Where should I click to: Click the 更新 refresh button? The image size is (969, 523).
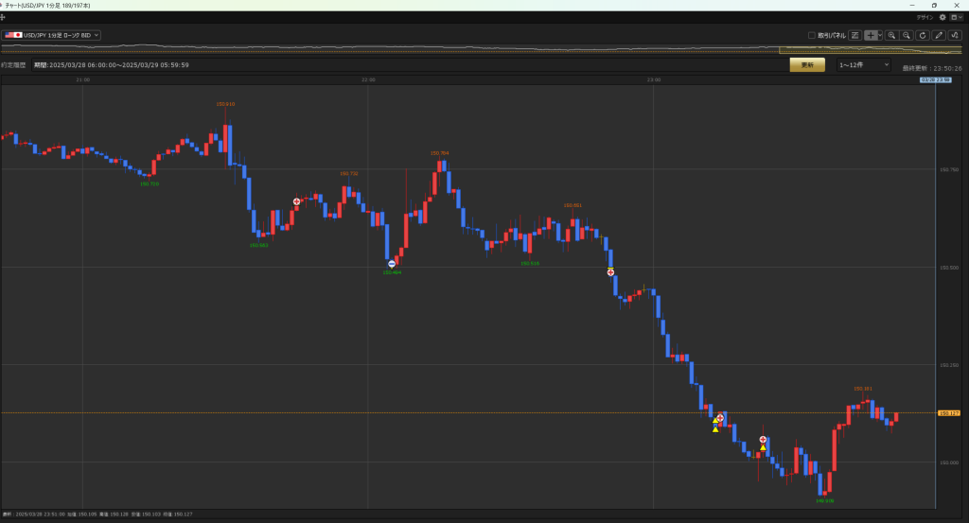(807, 65)
